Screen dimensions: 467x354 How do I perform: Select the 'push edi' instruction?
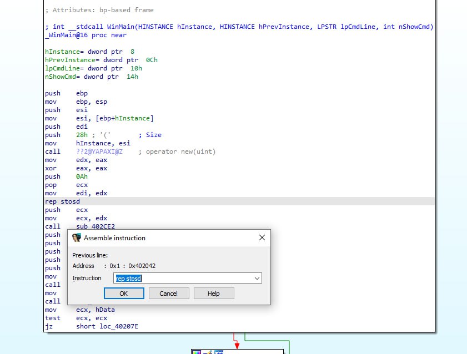pyautogui.click(x=67, y=127)
